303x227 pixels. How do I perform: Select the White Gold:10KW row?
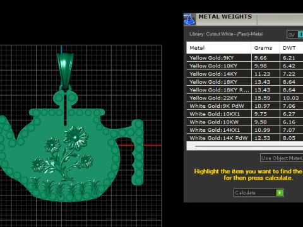coord(245,122)
